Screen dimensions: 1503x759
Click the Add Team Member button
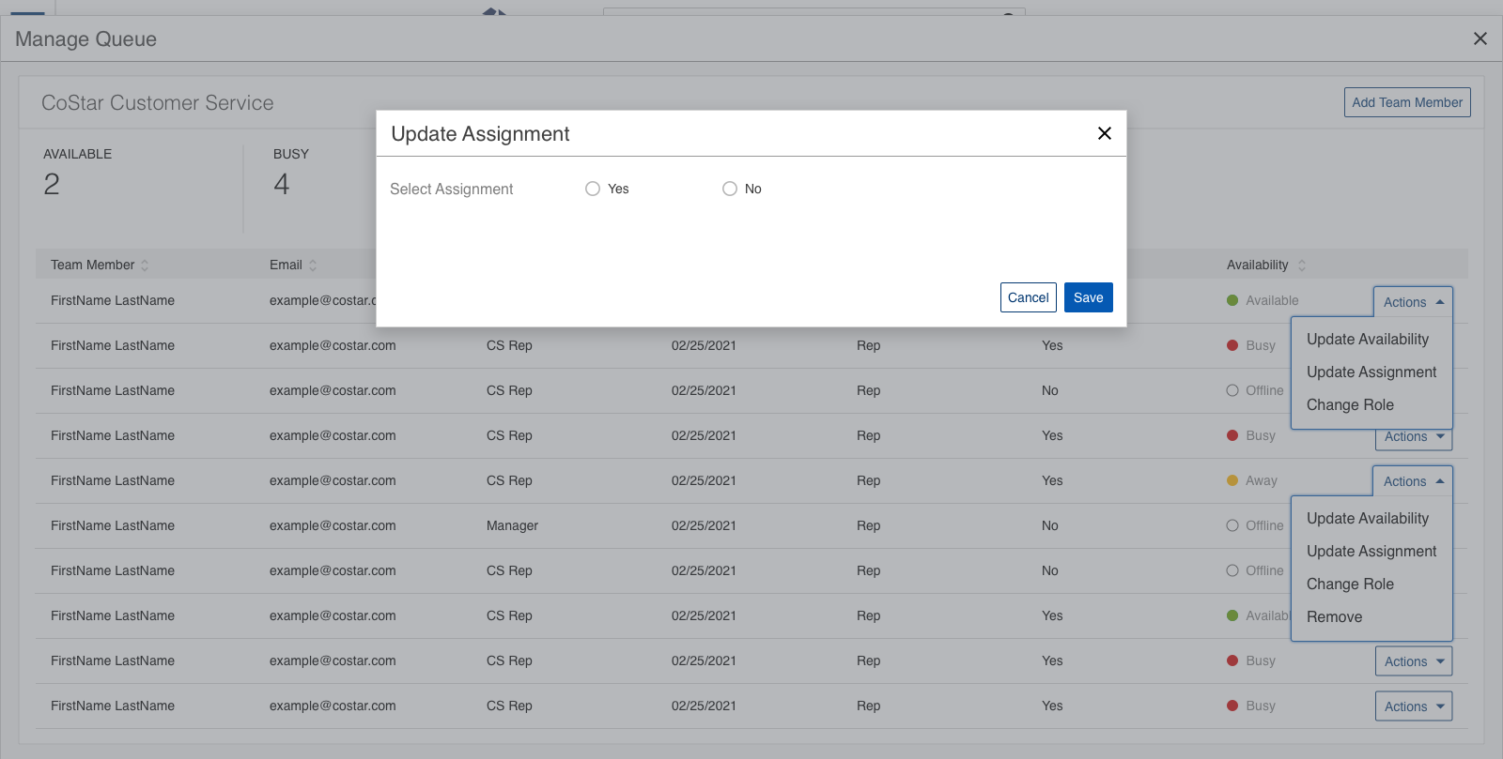click(x=1406, y=102)
